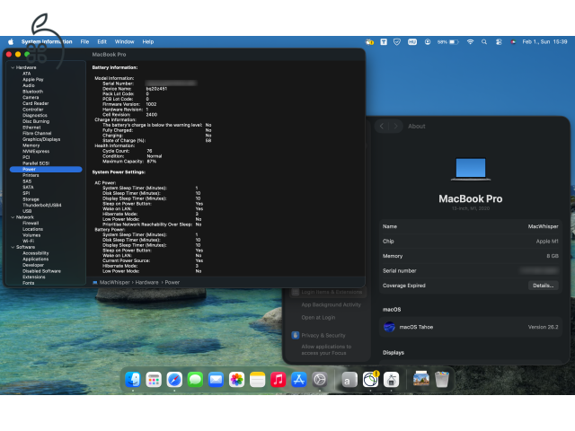Open Notes app in the Dock
575x431 pixels.
(x=258, y=379)
